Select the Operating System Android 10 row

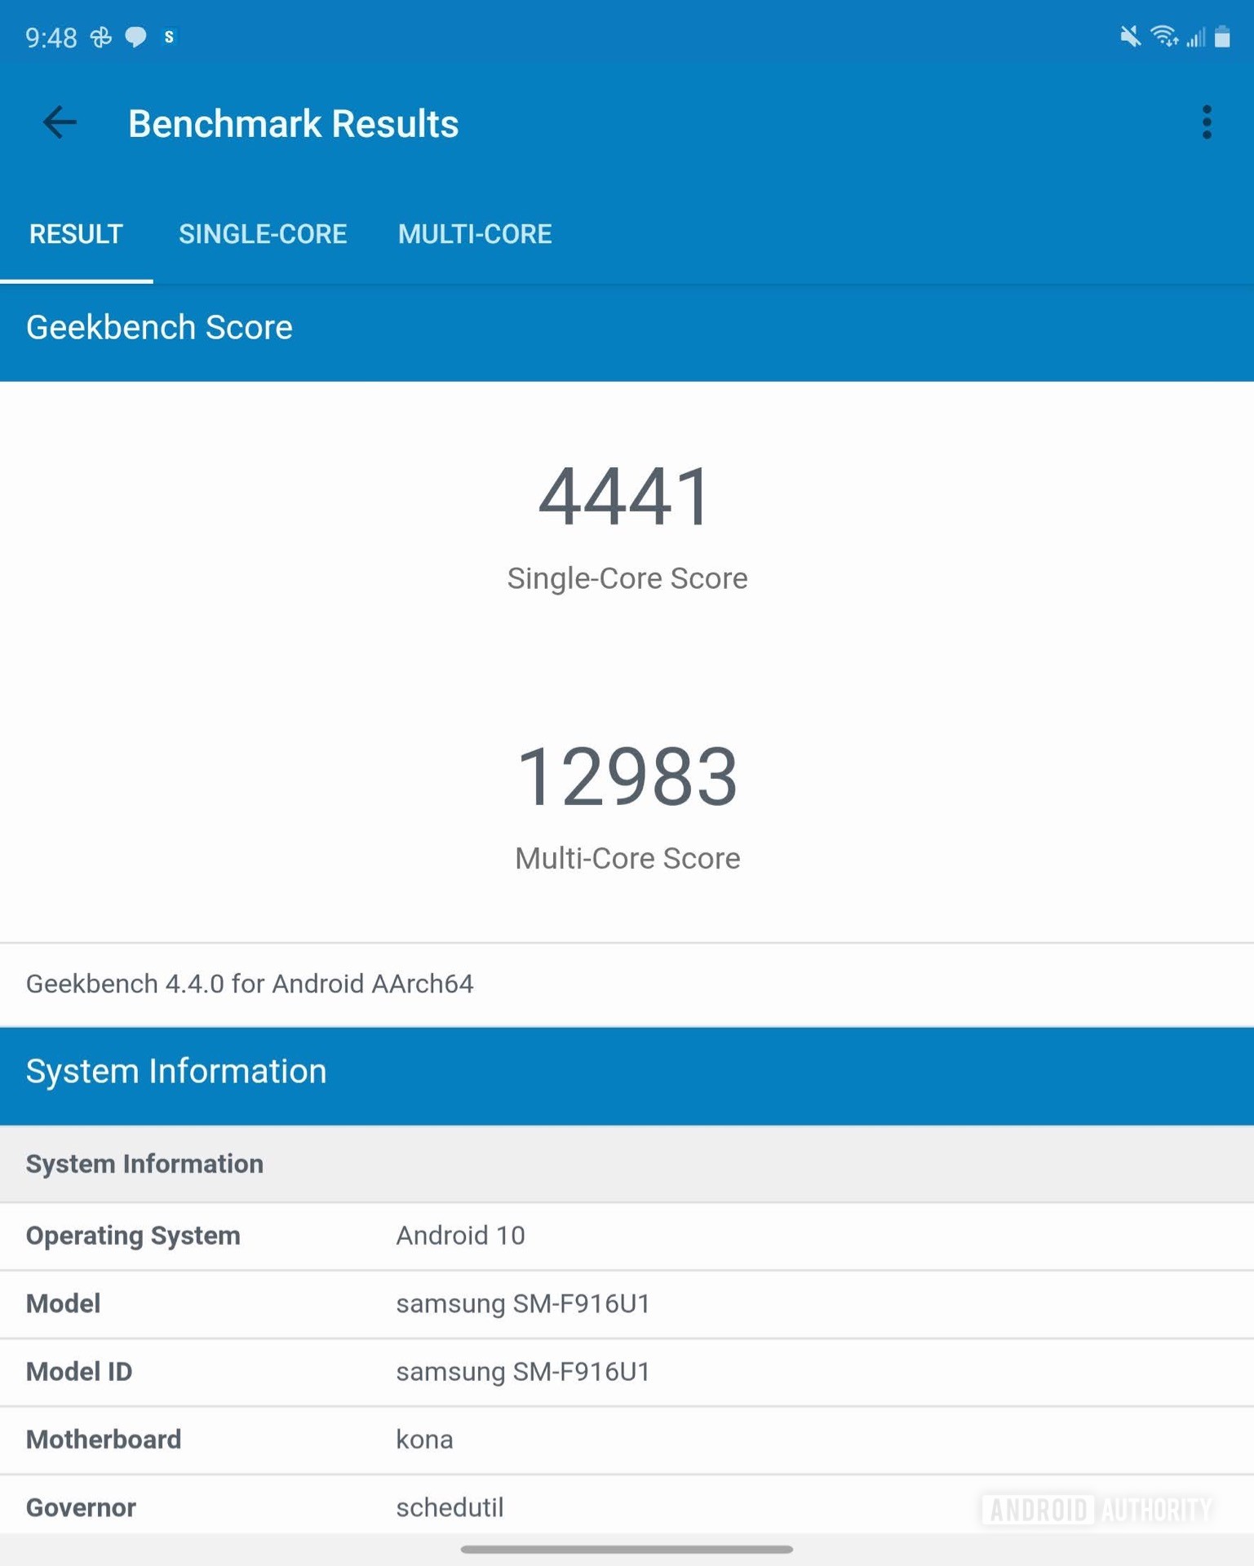coord(626,1236)
